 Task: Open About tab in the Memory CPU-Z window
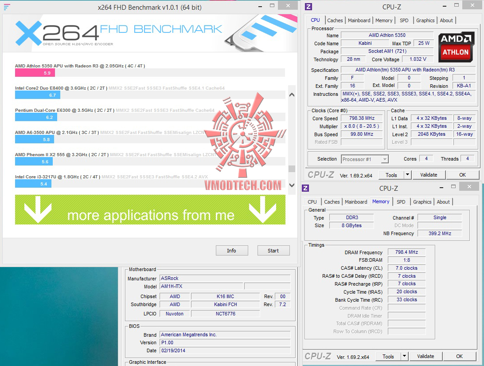443,202
